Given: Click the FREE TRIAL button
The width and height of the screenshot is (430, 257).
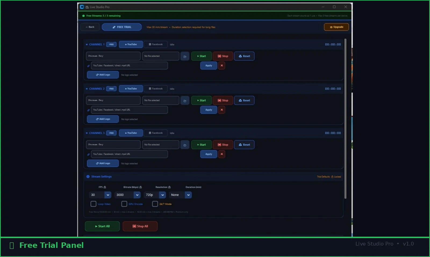Looking at the screenshot, I should (122, 27).
